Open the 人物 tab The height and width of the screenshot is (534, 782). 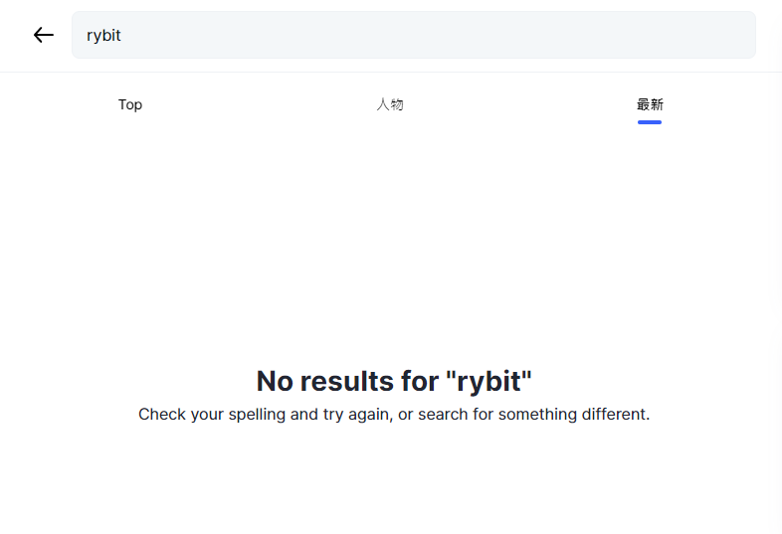(390, 104)
